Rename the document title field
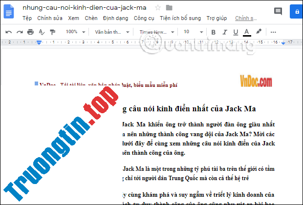303x205 pixels. (x=85, y=8)
